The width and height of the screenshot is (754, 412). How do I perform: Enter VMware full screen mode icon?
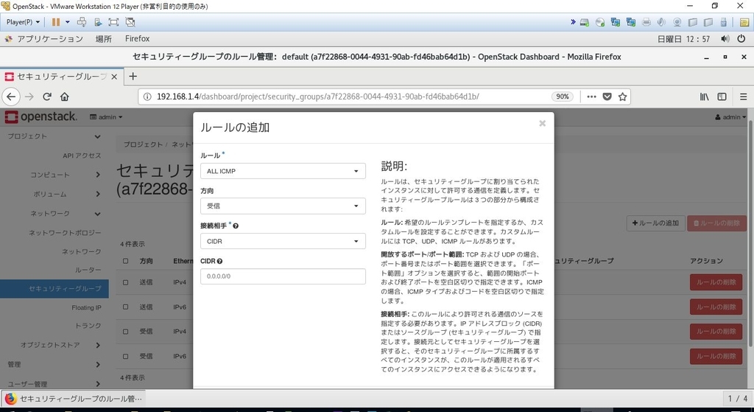coord(113,21)
